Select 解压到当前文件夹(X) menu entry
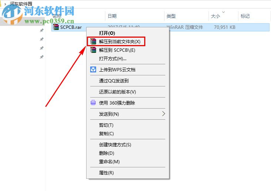Viewport: 271px width, 191px height. pyautogui.click(x=128, y=41)
